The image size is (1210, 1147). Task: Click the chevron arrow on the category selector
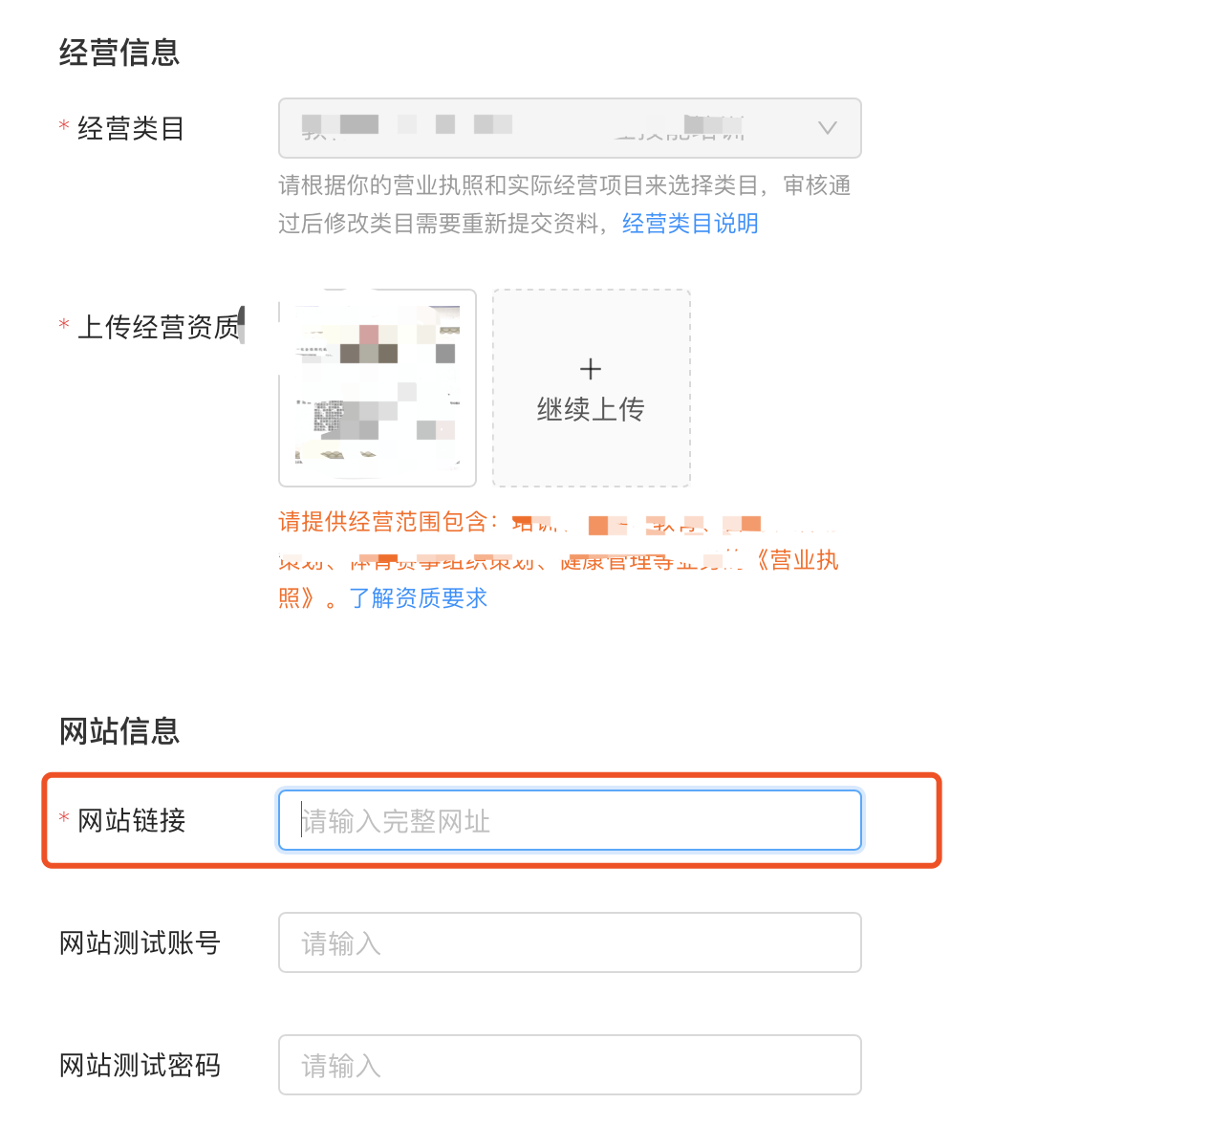pyautogui.click(x=826, y=128)
